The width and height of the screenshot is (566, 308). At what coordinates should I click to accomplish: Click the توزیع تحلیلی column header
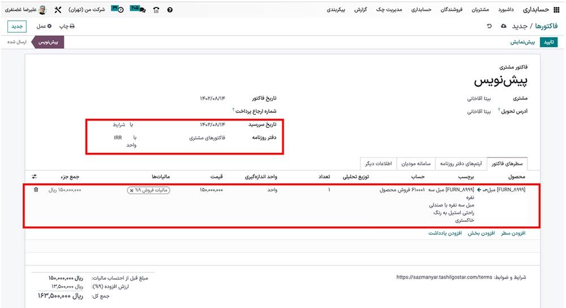coord(355,177)
